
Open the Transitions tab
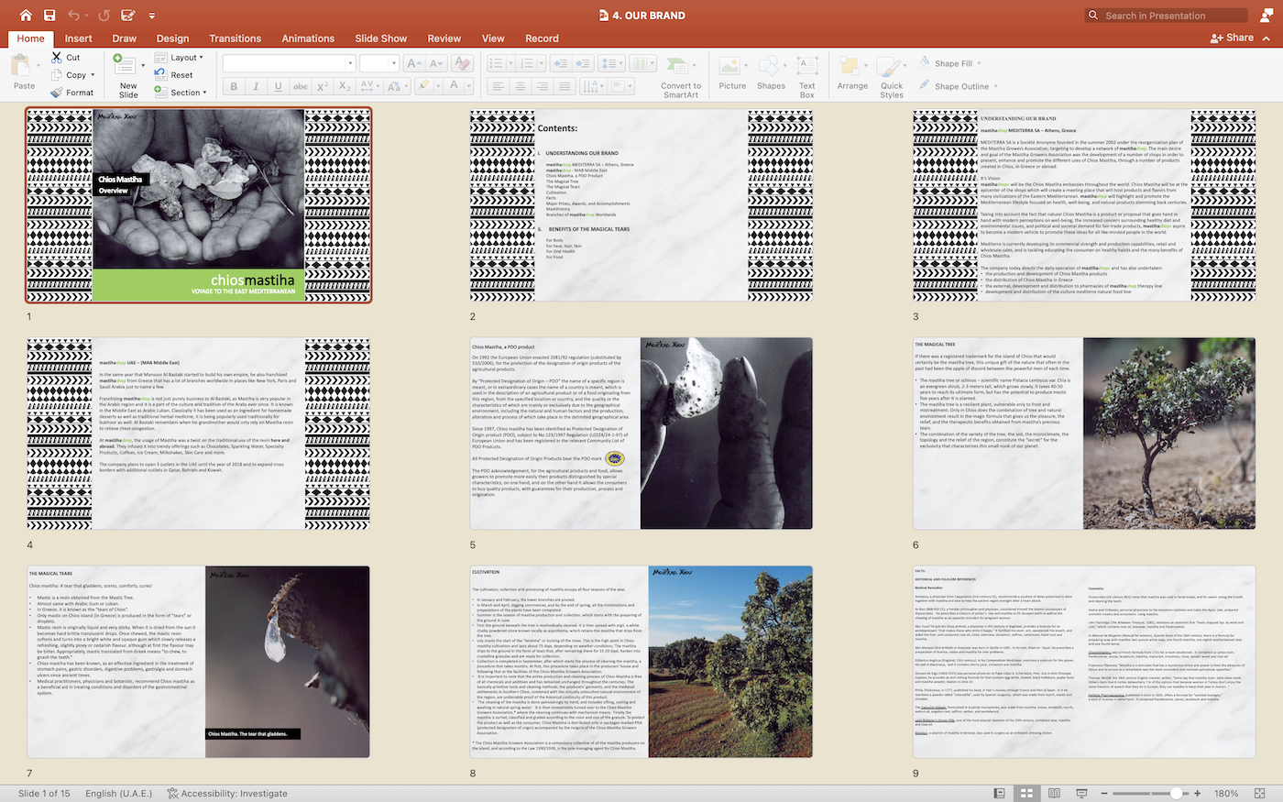coord(235,38)
